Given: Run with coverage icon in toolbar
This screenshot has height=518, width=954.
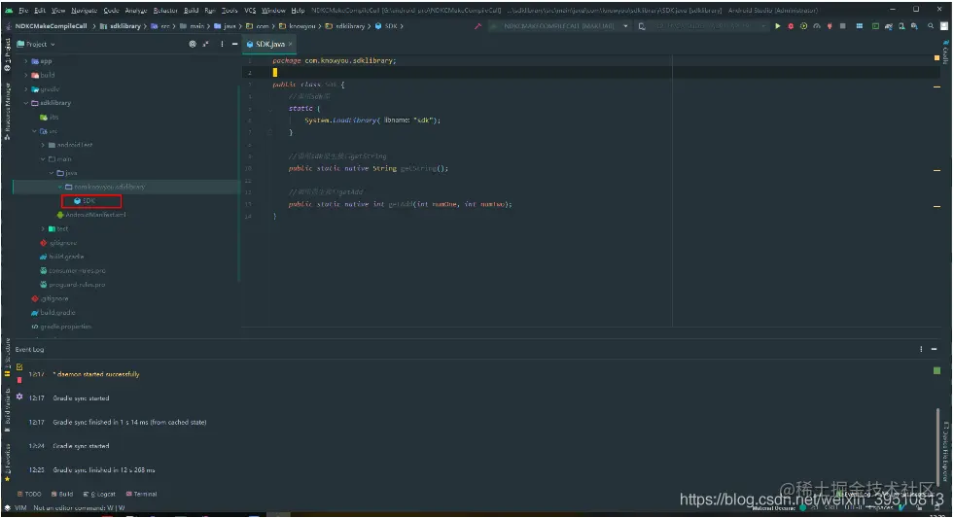Looking at the screenshot, I should point(803,26).
